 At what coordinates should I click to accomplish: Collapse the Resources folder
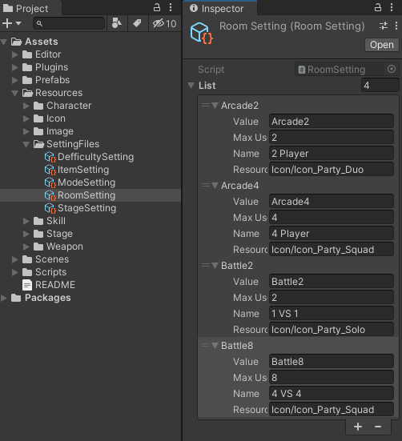coord(15,93)
